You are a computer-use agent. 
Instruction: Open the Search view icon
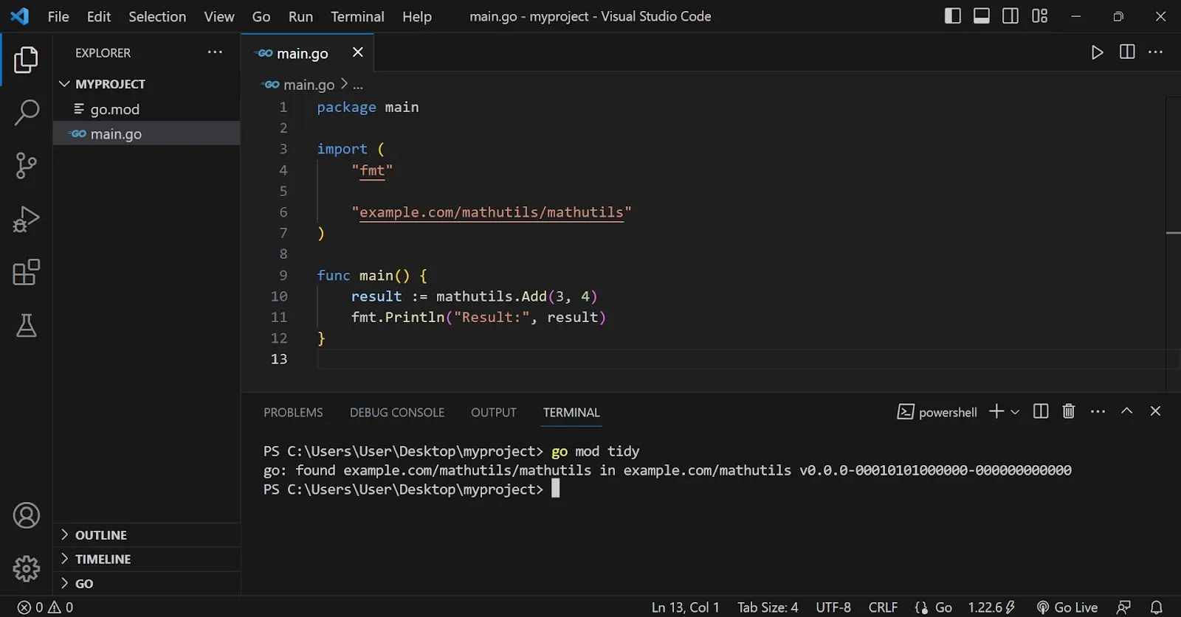pos(26,113)
